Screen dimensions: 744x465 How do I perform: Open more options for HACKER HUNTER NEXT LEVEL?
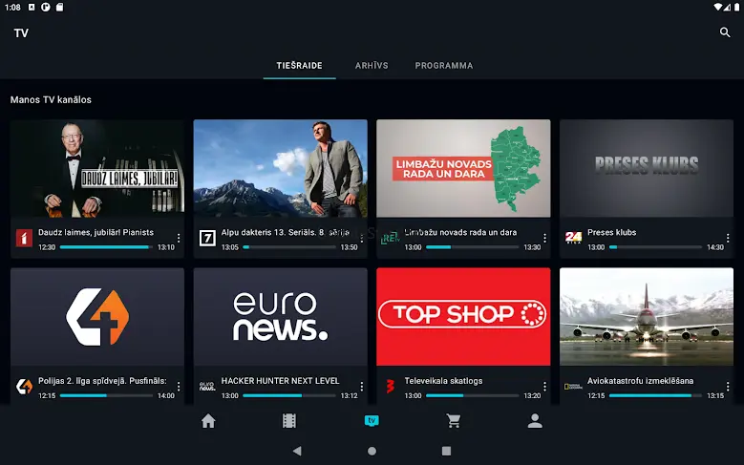click(x=362, y=387)
